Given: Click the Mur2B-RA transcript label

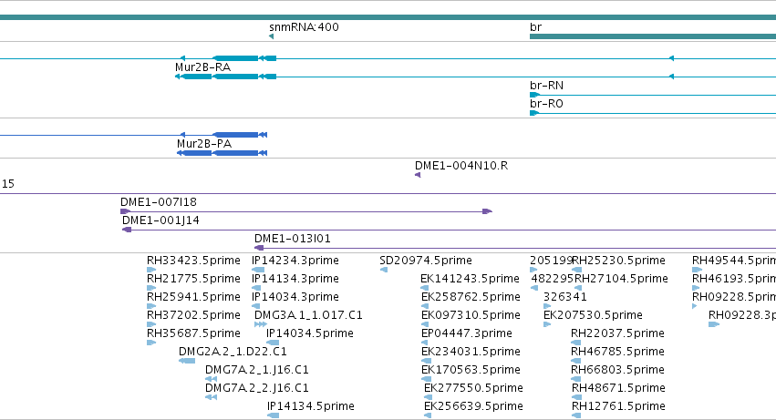Looking at the screenshot, I should [x=203, y=67].
